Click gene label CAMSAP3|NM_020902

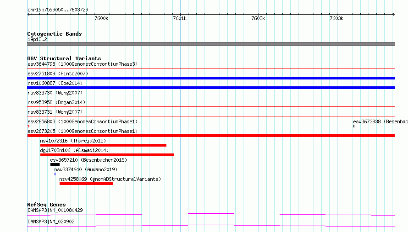coord(51,221)
